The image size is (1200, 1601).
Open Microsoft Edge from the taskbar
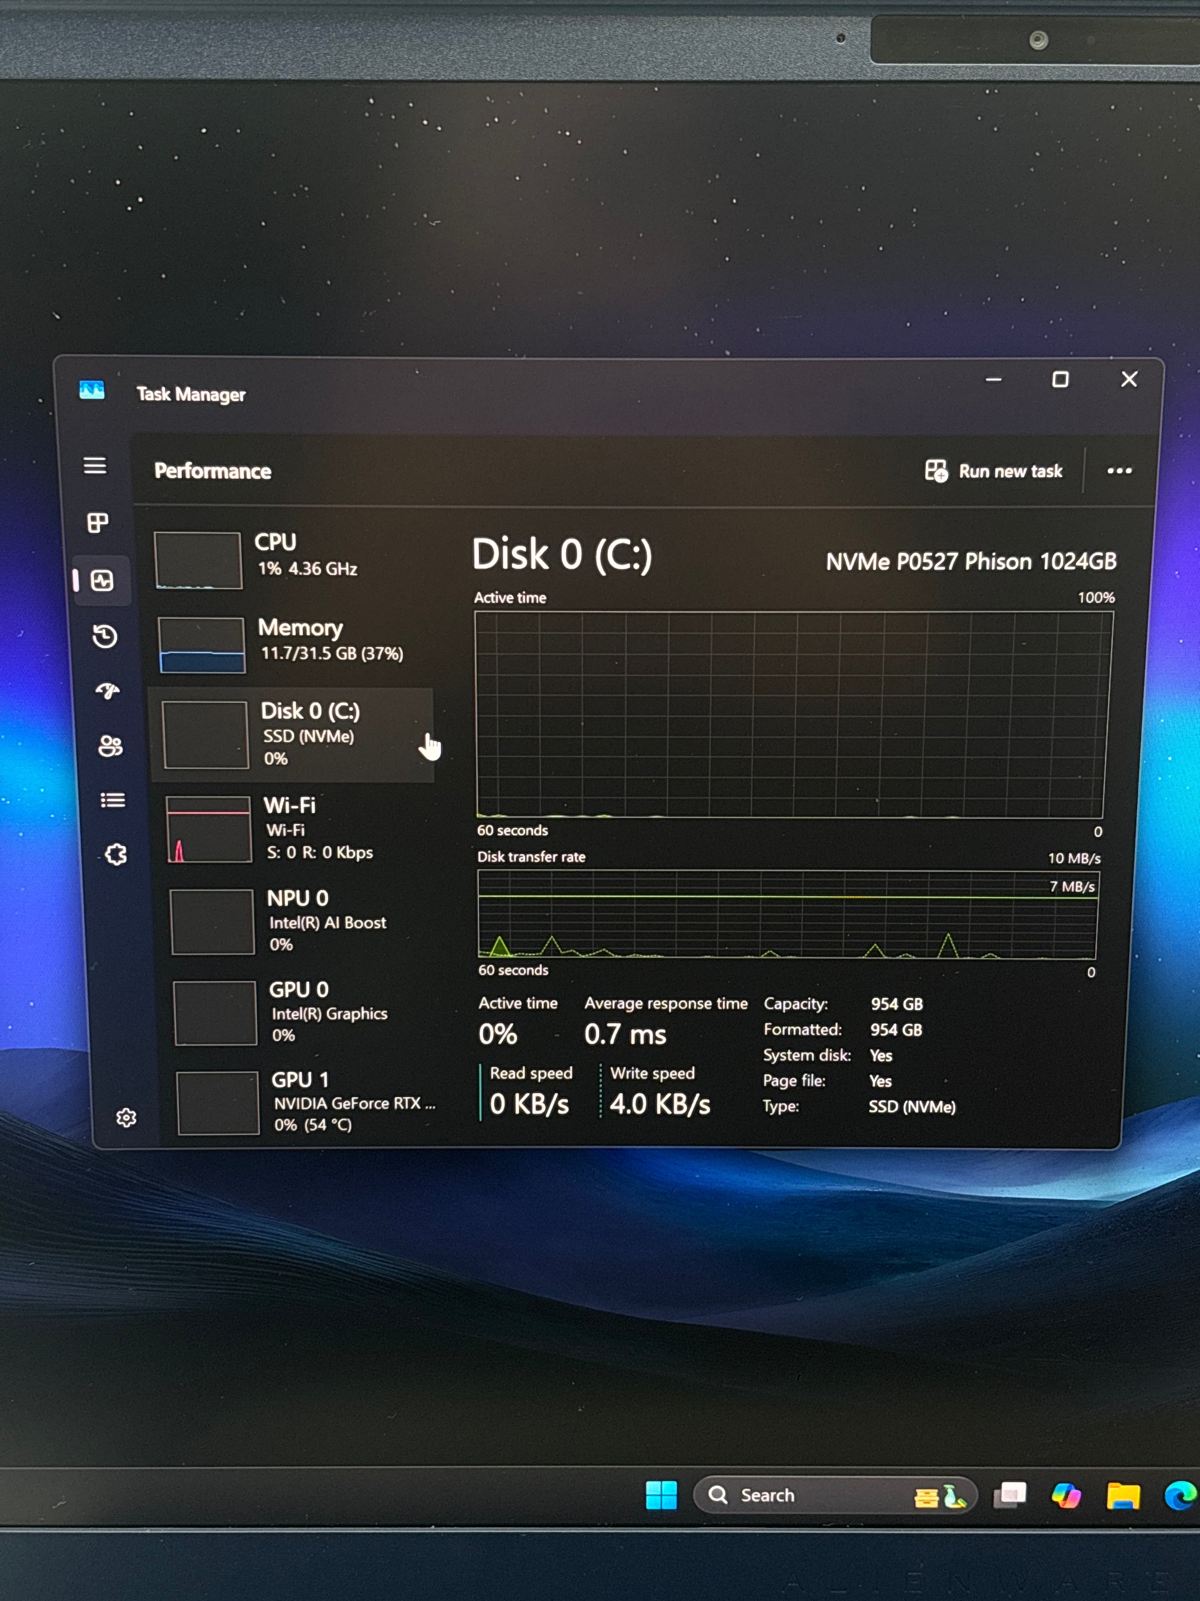click(x=1181, y=1495)
